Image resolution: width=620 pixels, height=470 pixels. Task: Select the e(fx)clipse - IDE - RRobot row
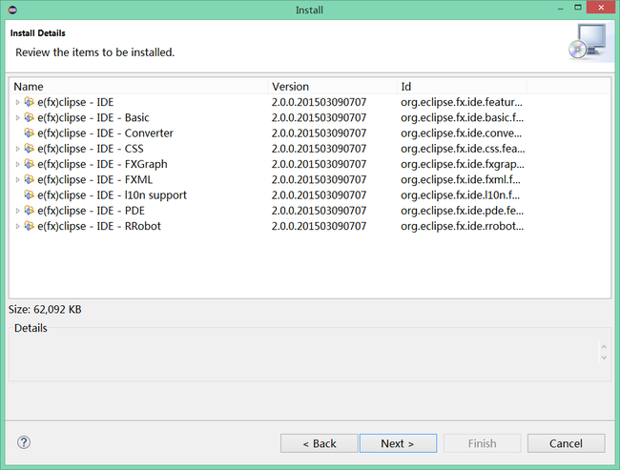[x=310, y=226]
